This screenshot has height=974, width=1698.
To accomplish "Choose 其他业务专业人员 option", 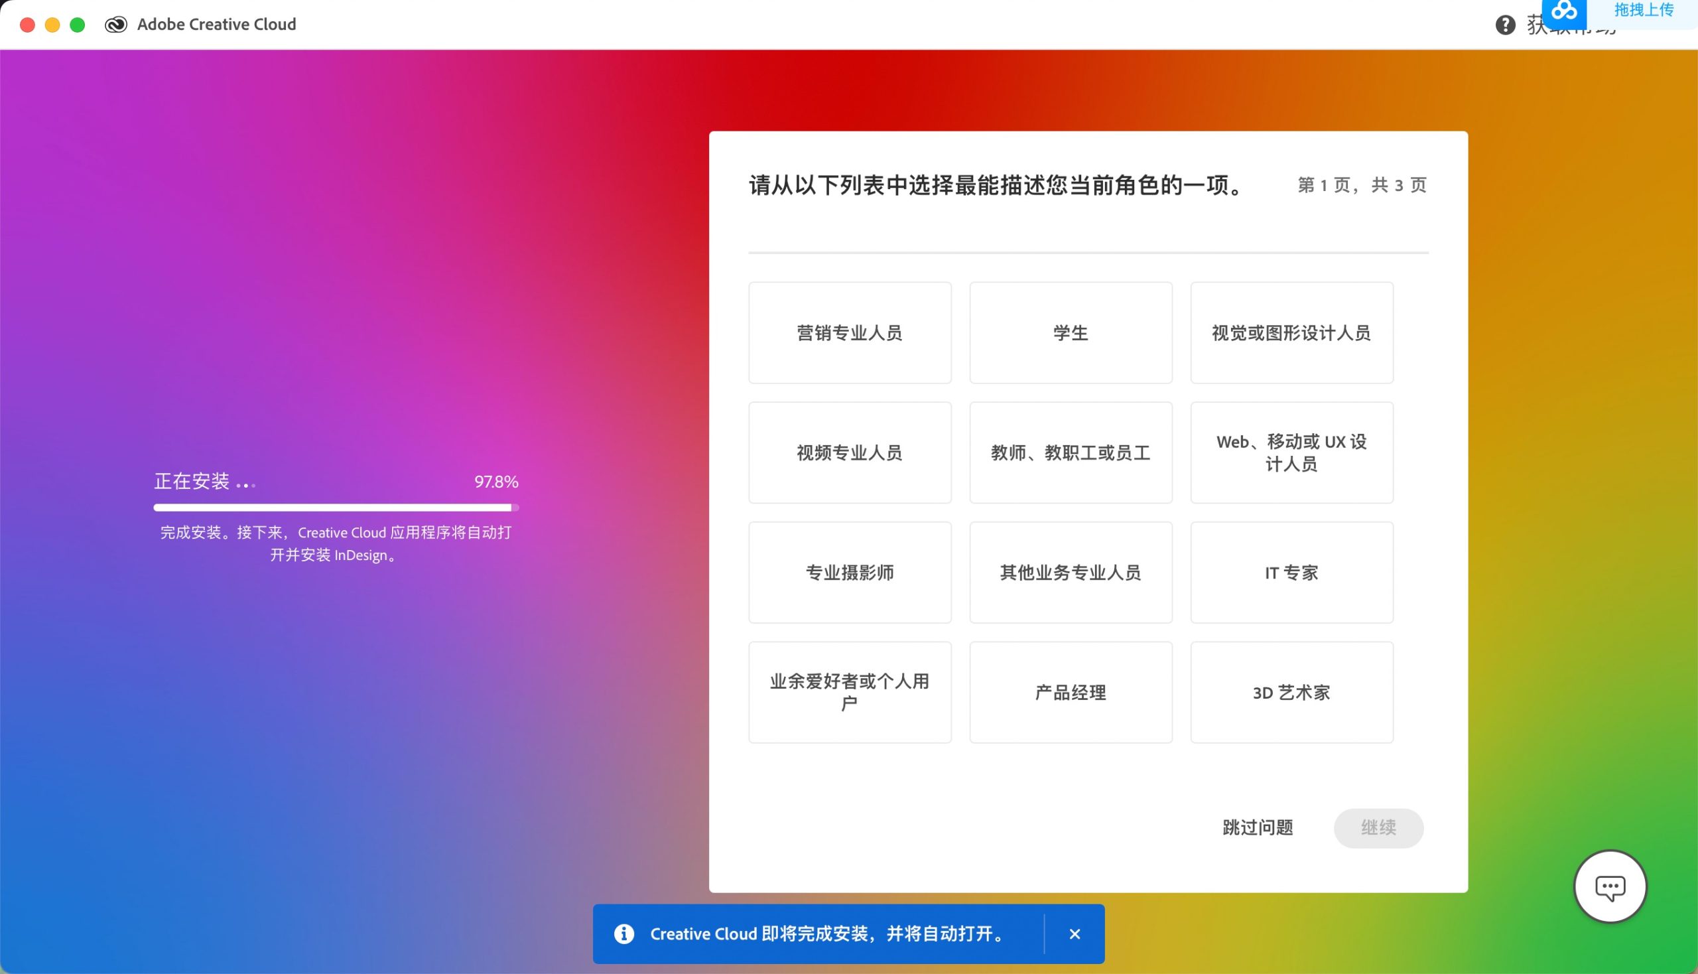I will coord(1070,572).
